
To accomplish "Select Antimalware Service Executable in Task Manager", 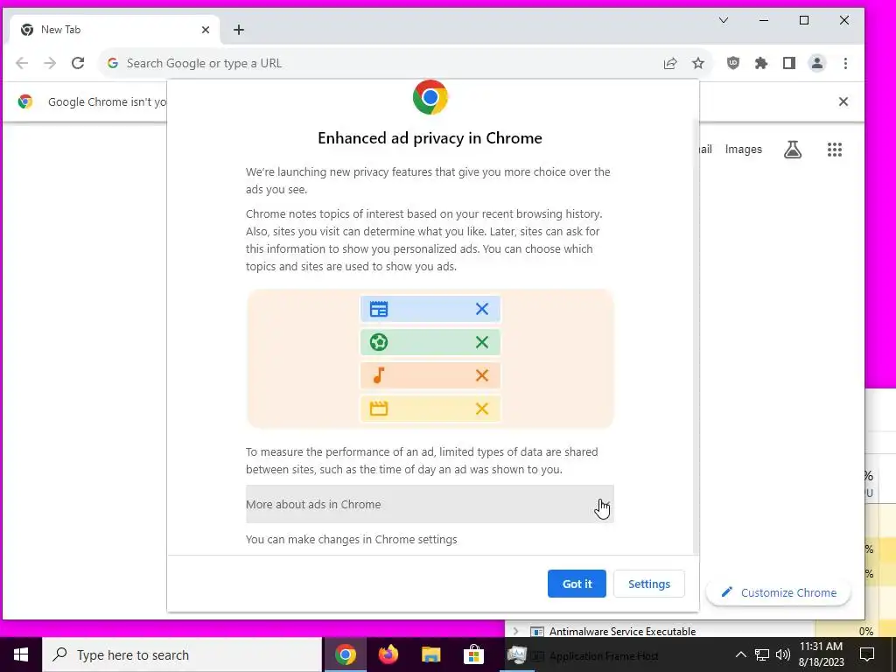I will [622, 631].
